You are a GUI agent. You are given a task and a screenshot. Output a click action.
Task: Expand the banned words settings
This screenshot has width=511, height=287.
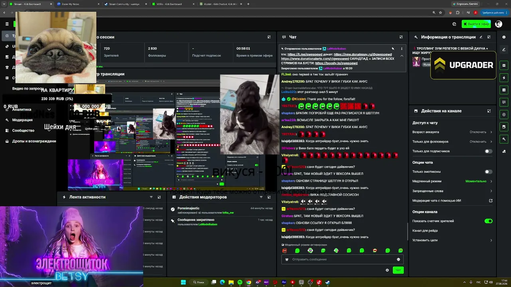[452, 191]
